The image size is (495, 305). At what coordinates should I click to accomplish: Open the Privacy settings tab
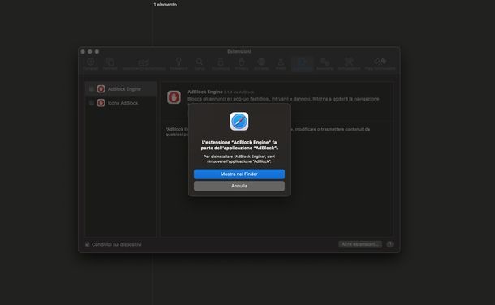pyautogui.click(x=242, y=64)
